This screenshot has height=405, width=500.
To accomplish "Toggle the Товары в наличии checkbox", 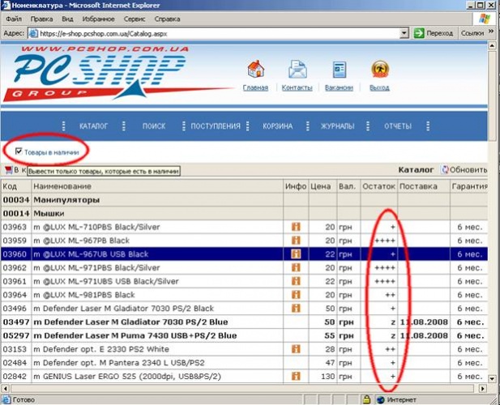I will coord(19,151).
